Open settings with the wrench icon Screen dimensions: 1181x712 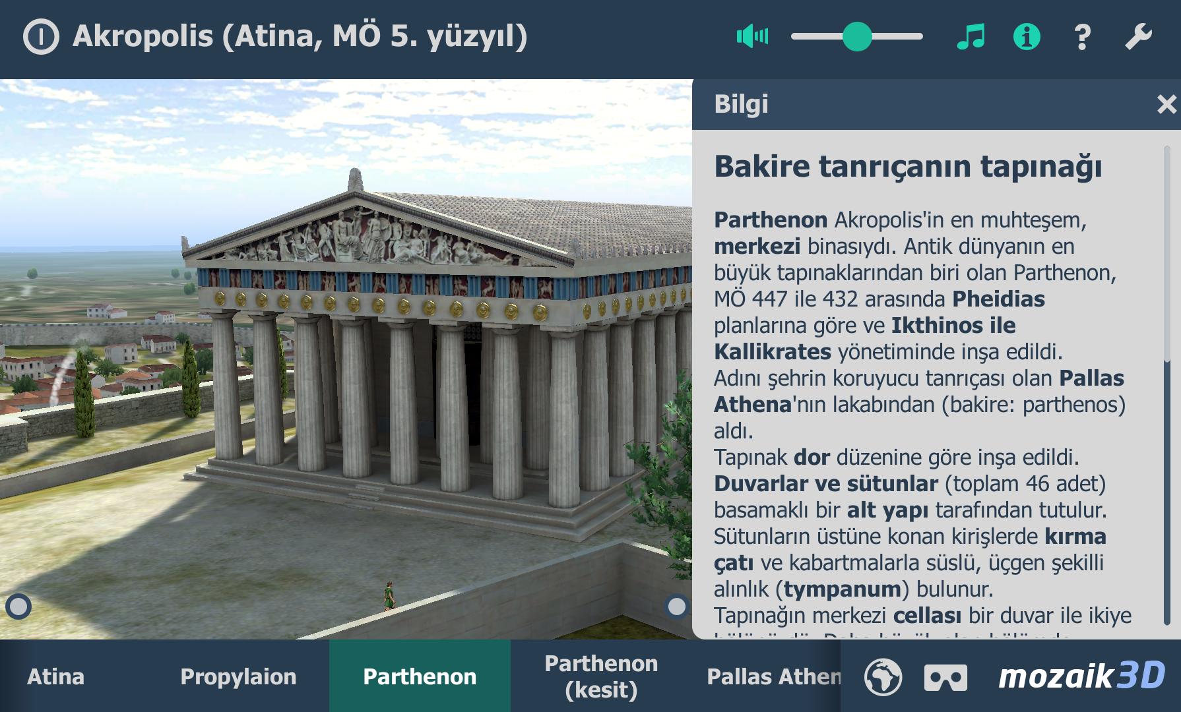coord(1138,37)
